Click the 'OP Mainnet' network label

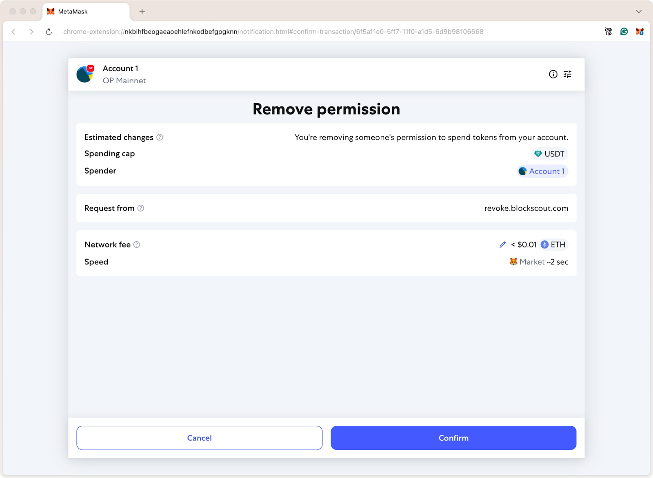[x=124, y=80]
